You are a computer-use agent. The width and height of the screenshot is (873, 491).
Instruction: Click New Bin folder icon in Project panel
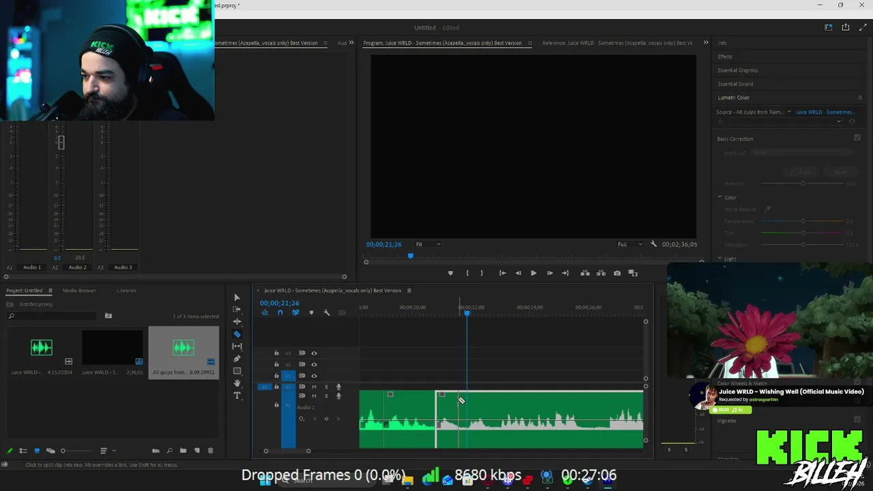[183, 451]
